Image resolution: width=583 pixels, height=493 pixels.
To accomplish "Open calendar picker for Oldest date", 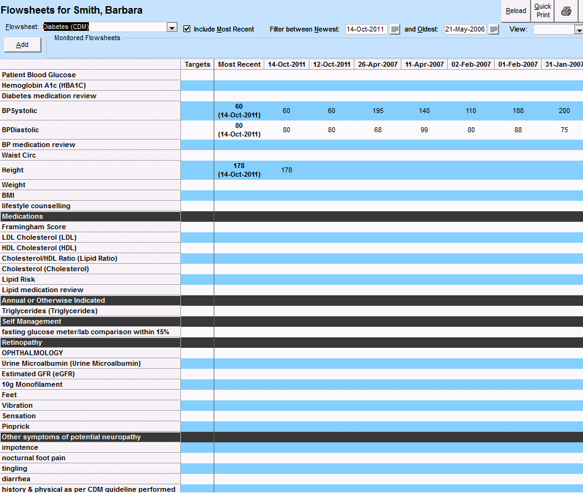I will pos(493,30).
